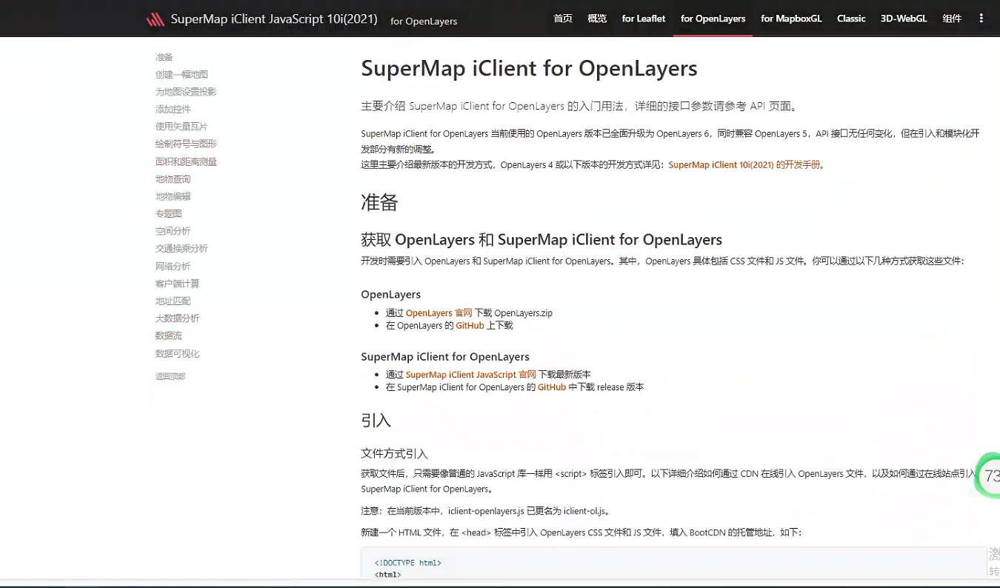
Task: Open the 概览 nav item
Action: (x=597, y=19)
